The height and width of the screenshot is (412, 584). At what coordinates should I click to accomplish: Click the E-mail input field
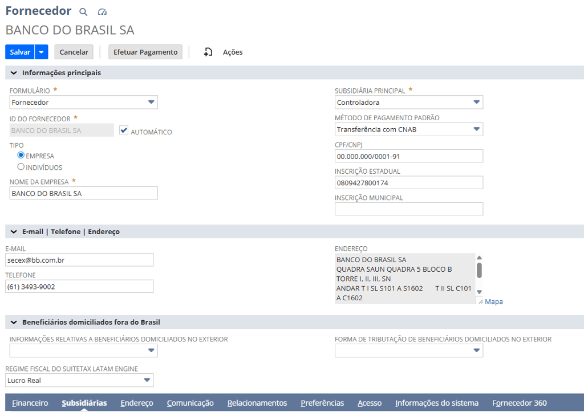pyautogui.click(x=79, y=260)
